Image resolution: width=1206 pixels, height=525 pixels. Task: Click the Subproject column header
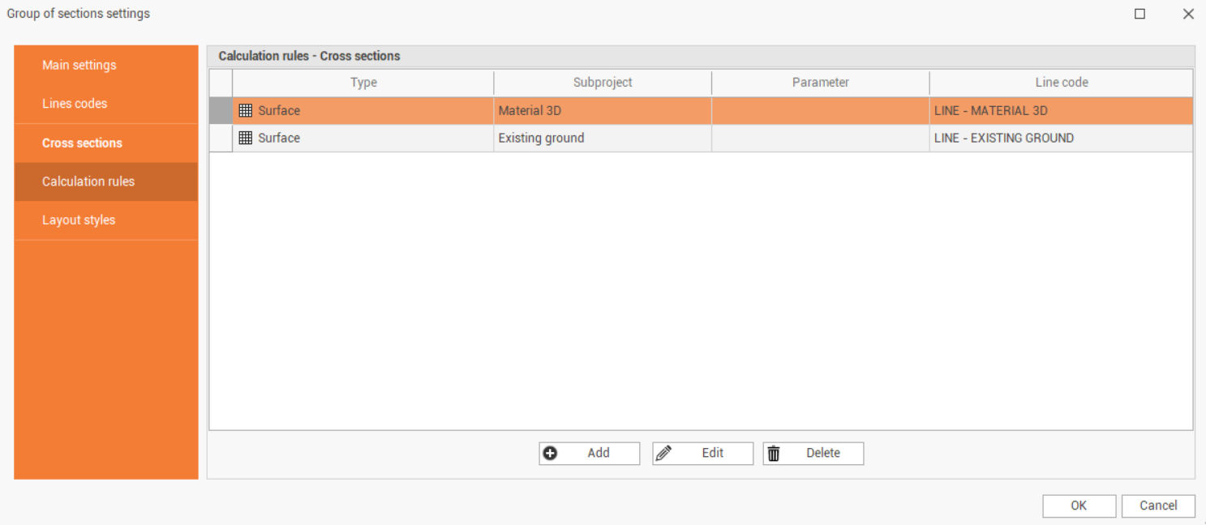pyautogui.click(x=602, y=83)
